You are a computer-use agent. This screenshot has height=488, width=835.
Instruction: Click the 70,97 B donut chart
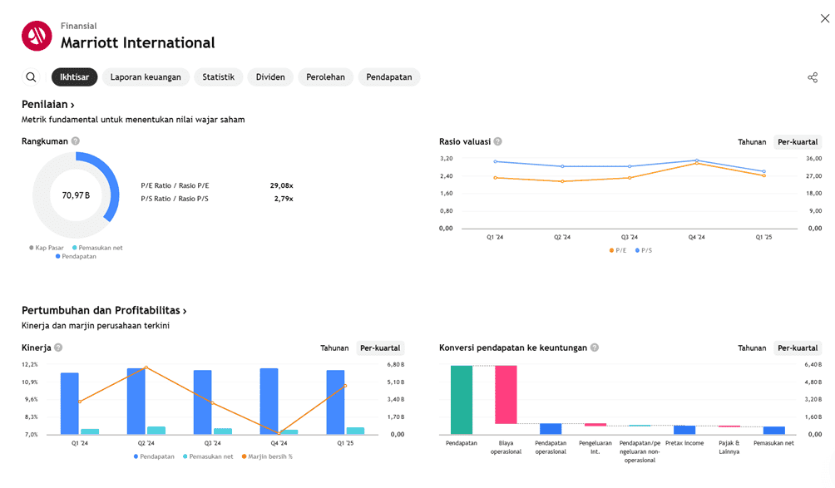(76, 195)
